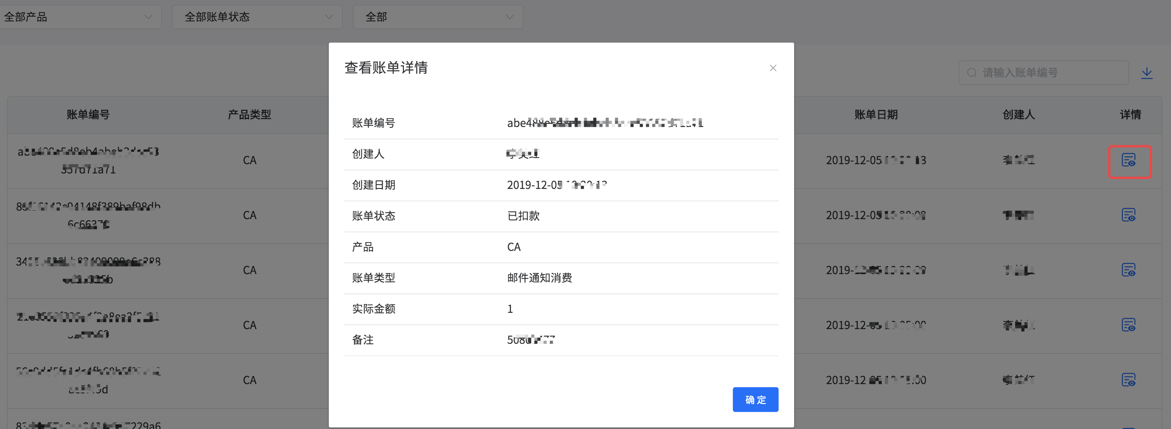Select the 邮件通知消费 bill type value

coord(539,278)
